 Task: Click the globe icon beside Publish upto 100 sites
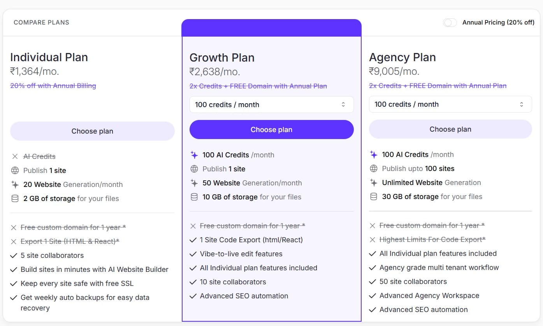374,169
